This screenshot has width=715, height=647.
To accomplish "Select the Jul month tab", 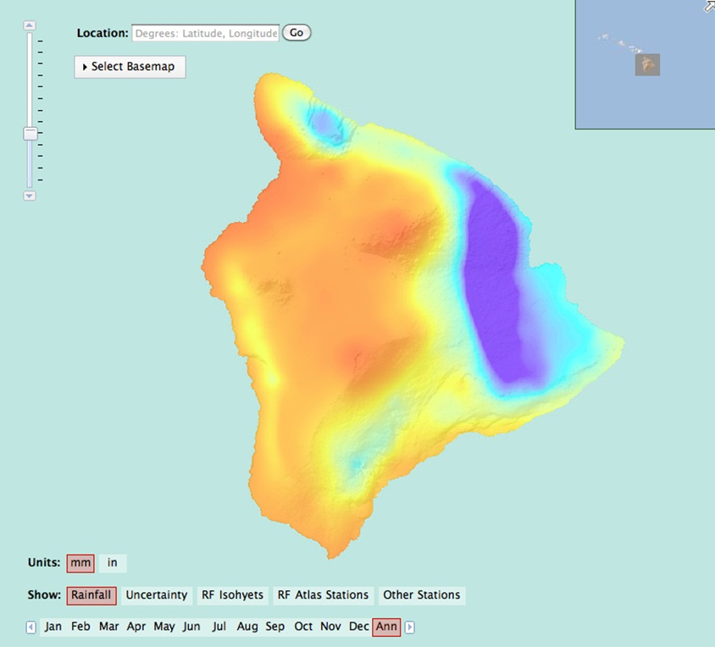I will (x=219, y=627).
